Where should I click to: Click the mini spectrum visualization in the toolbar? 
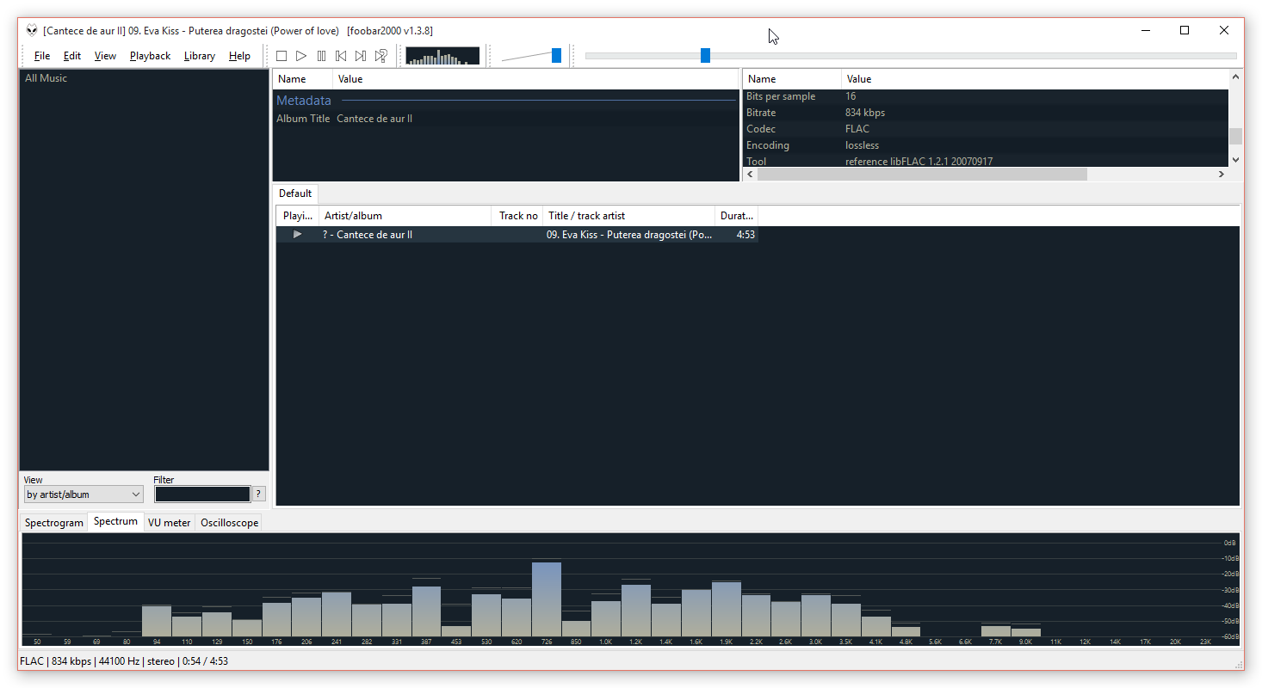(x=442, y=56)
